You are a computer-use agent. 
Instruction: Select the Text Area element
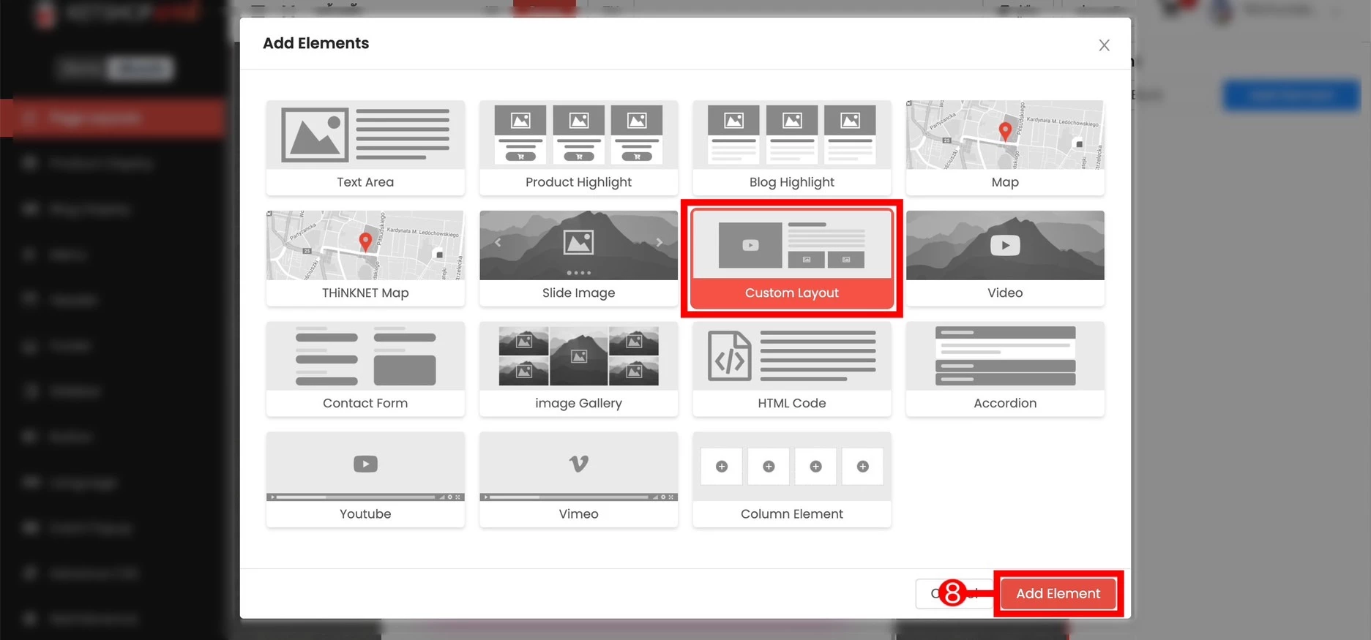click(365, 148)
